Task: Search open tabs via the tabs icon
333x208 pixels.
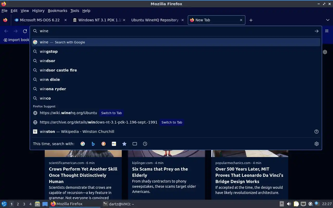Action: click(135, 144)
